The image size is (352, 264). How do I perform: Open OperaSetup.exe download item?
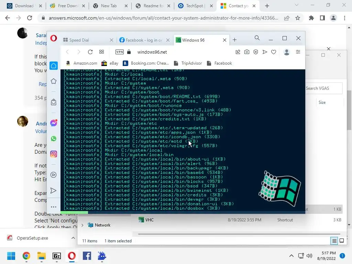coord(32,238)
